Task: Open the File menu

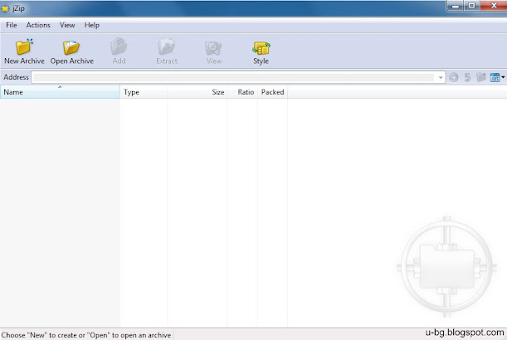Action: (x=12, y=25)
